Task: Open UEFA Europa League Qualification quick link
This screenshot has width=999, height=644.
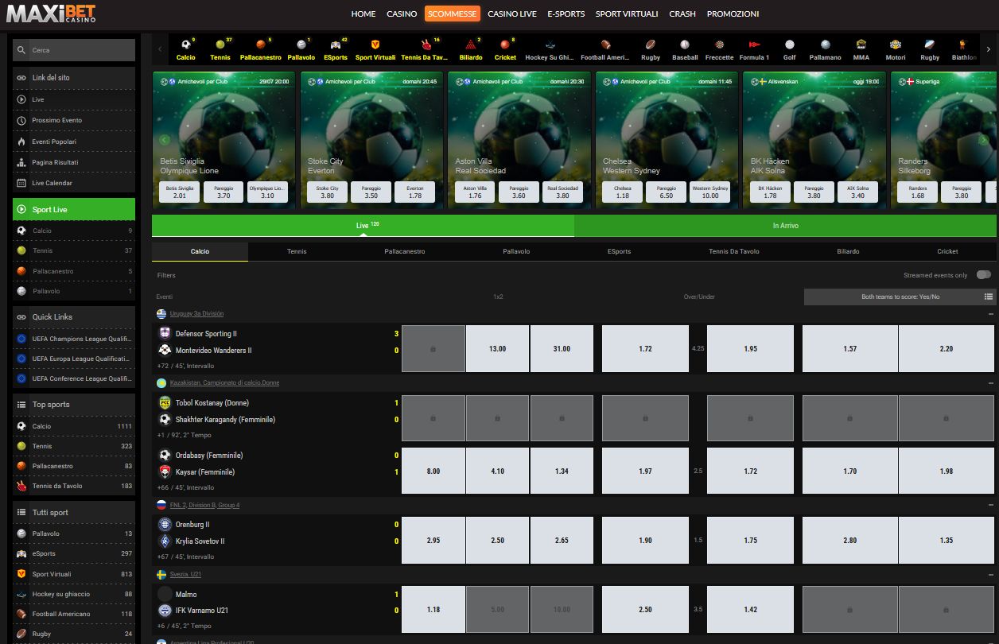Action: click(x=74, y=359)
